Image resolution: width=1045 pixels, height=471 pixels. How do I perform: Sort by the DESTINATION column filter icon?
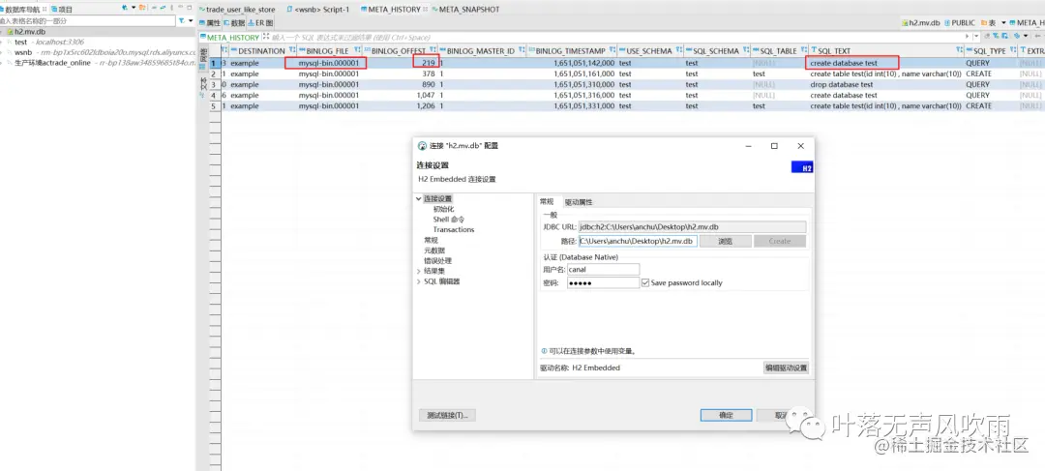click(292, 50)
